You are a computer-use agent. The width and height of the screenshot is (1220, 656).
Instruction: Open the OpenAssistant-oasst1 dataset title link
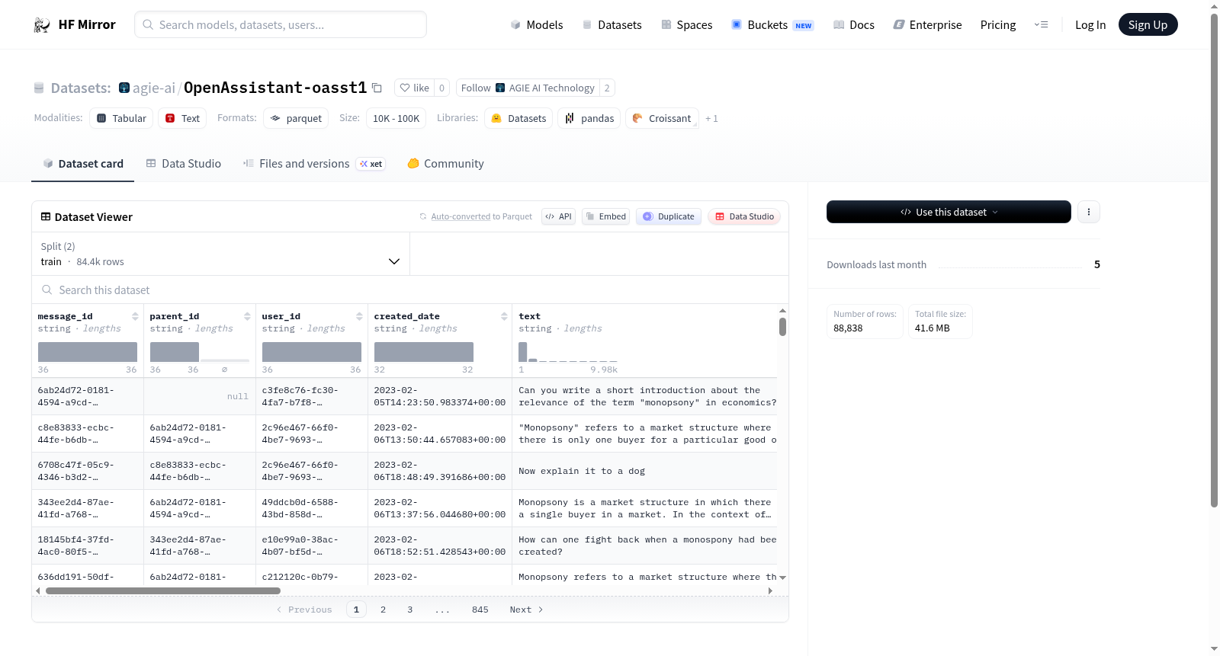pyautogui.click(x=275, y=88)
